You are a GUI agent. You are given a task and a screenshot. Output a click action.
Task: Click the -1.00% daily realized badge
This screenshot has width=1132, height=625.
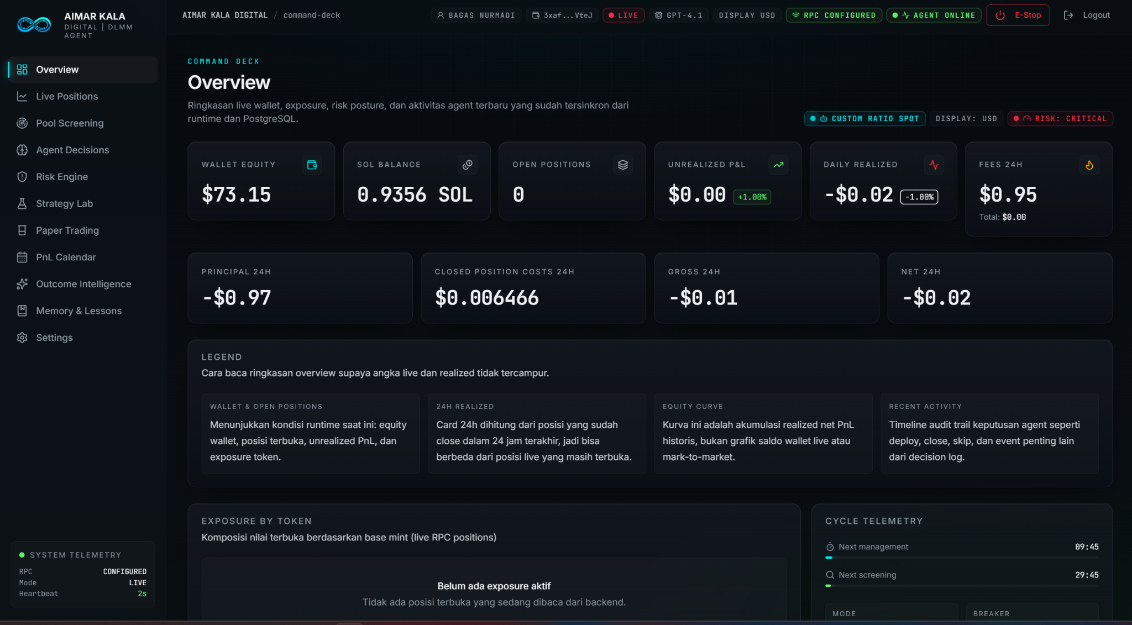click(x=919, y=197)
